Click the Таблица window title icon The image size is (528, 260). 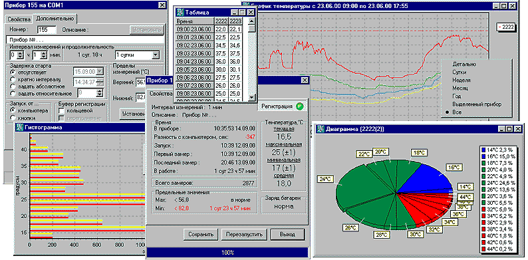180,13
